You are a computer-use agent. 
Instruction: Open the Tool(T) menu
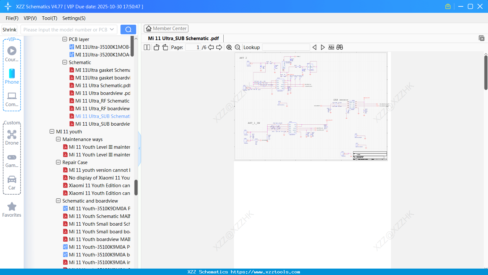tap(49, 18)
